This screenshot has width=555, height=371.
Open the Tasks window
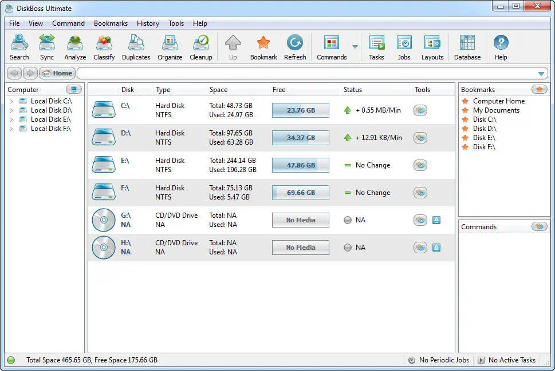[x=376, y=47]
